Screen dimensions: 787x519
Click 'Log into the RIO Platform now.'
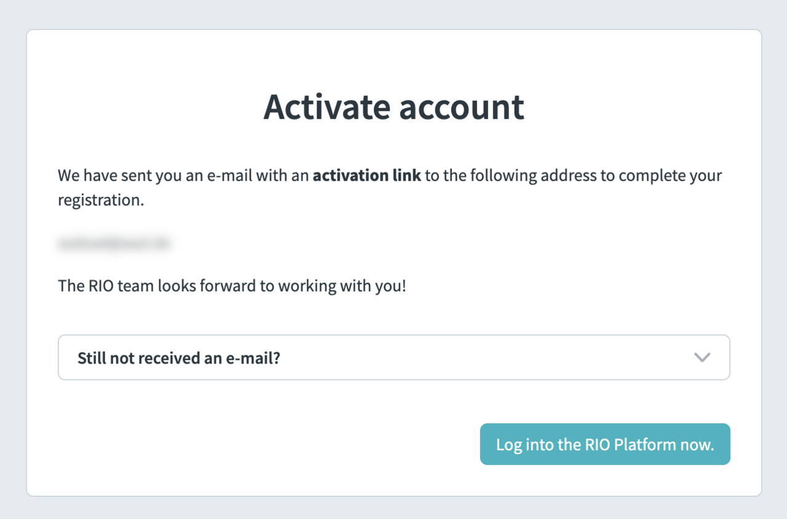click(605, 444)
